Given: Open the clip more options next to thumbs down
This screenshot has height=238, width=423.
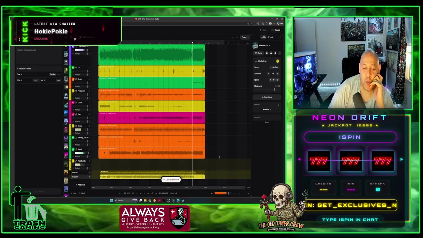Looking at the screenshot, I should (x=280, y=53).
